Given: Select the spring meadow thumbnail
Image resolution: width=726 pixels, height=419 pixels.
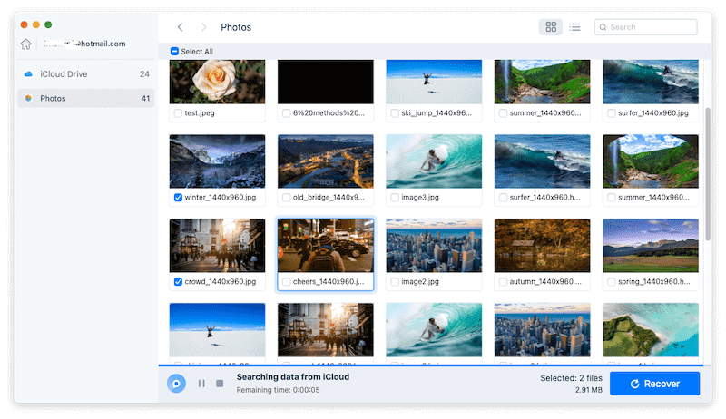Looking at the screenshot, I should pyautogui.click(x=651, y=246).
